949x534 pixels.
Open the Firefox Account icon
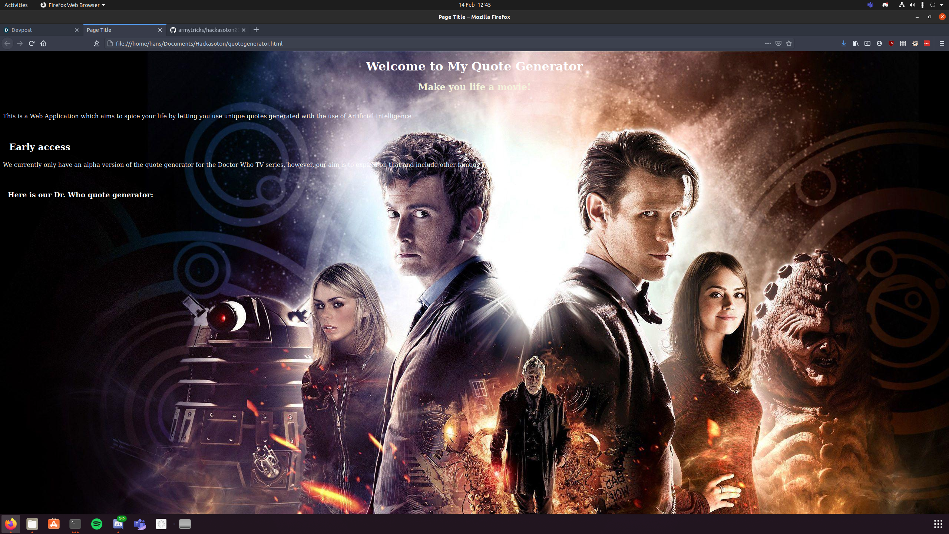879,43
